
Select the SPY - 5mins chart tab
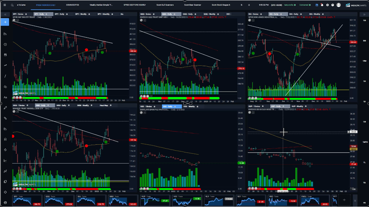coord(19,14)
